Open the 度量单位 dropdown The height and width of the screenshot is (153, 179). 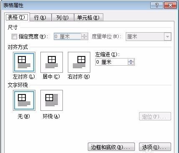168,37
